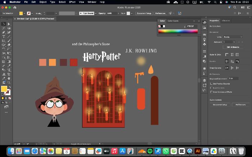Viewport: 252px width, 157px height.
Task: Click the large yellow Fill swatch in toolbar
Action: click(x=4, y=89)
